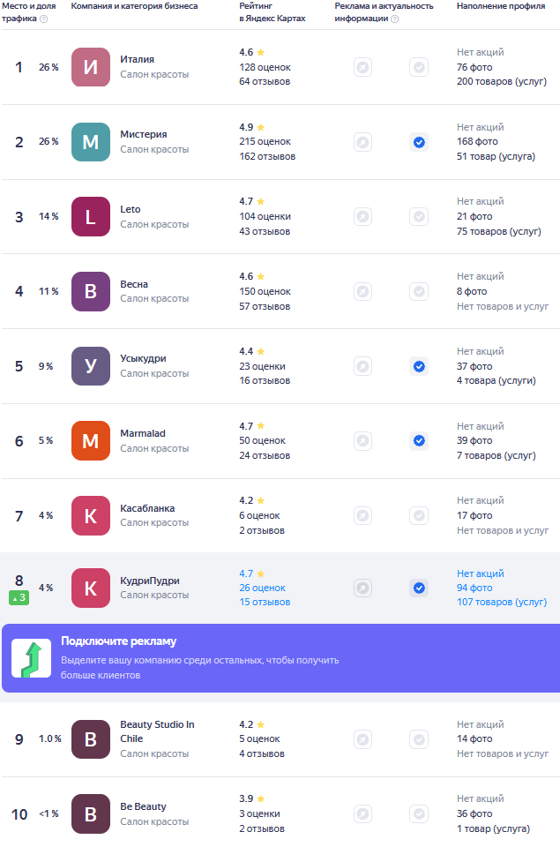The width and height of the screenshot is (560, 847).
Task: Open the '107 товаров (услуг)' link
Action: tap(502, 602)
